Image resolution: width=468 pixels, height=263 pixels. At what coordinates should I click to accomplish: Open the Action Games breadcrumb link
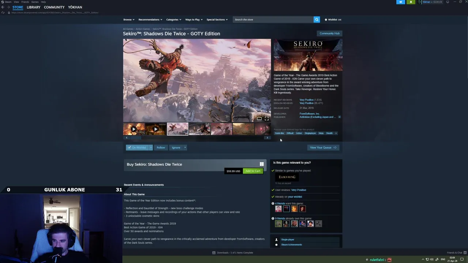click(143, 29)
